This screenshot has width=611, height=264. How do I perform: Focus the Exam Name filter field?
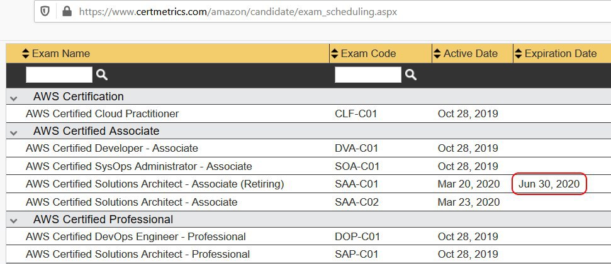pos(59,75)
